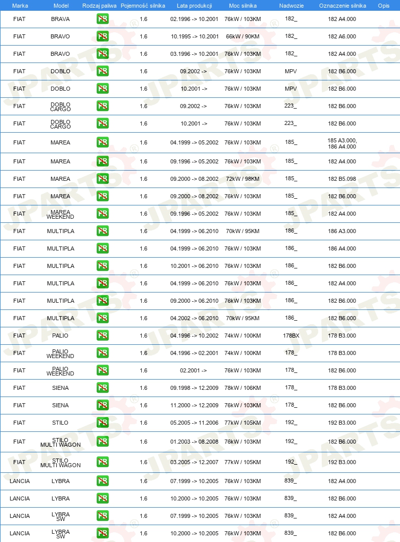Click the Oznaczenie silnika column header
The image size is (400, 542).
(x=342, y=6)
